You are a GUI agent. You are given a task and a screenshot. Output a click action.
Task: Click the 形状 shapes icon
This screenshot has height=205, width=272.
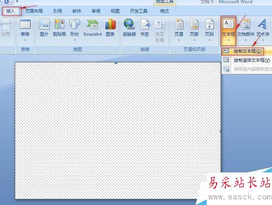coord(75,24)
